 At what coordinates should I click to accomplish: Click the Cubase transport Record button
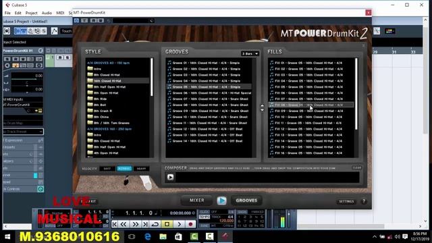[x=190, y=224]
